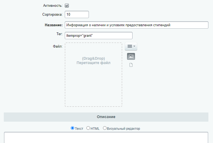Screen dimensions: 213x143
Task: Click the Перетащите файл placeholder text
Action: tap(93, 63)
